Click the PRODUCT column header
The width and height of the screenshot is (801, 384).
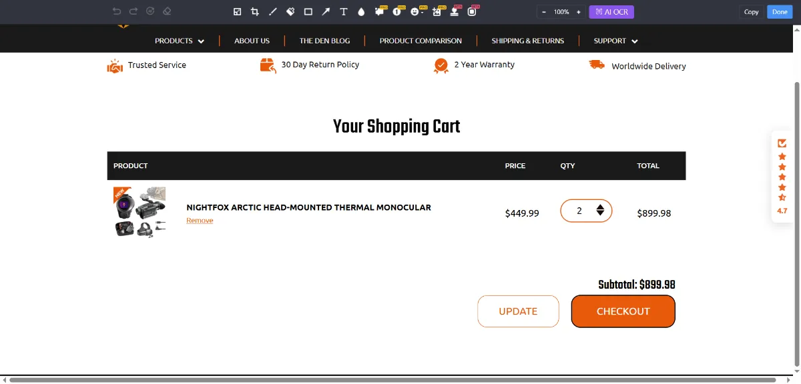click(131, 166)
